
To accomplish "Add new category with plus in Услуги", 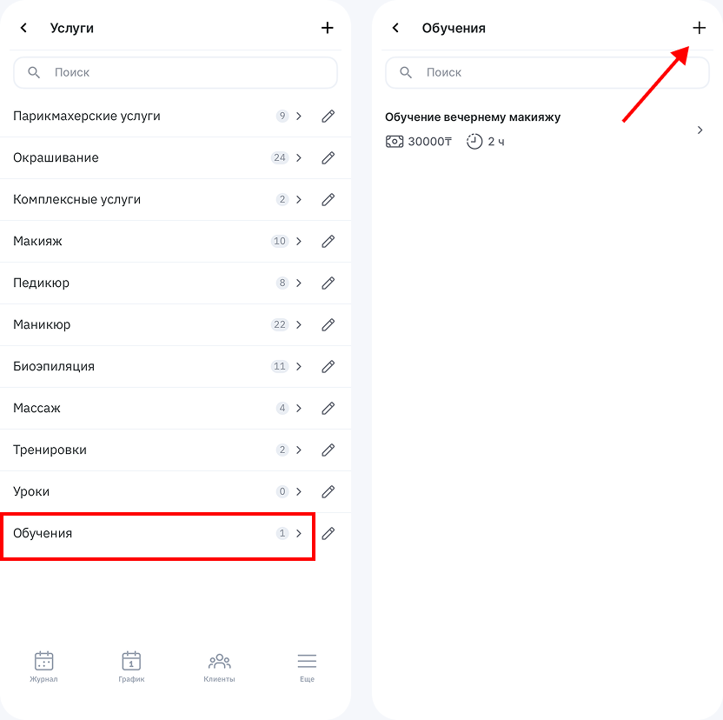I will [x=327, y=28].
